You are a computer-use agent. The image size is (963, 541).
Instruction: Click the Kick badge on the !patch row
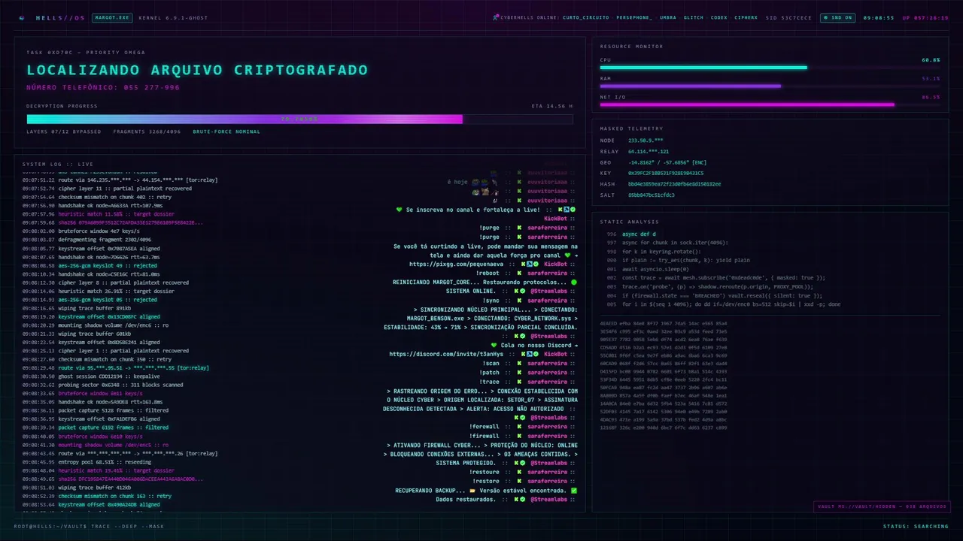[519, 373]
